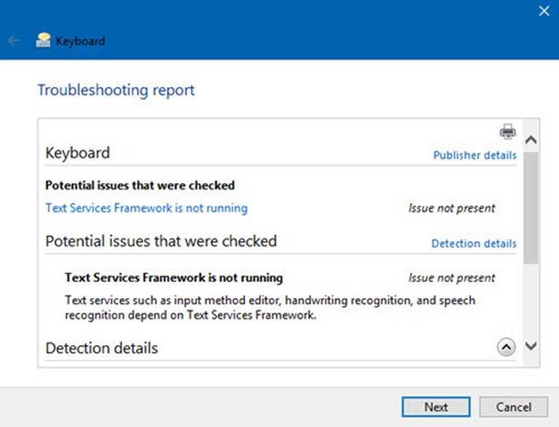Click the back arrow in the title bar
Viewport: 559px width, 427px height.
pos(14,41)
